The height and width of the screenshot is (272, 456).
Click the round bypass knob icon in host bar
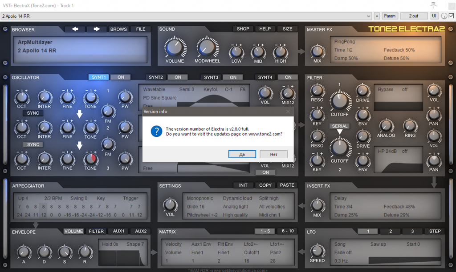444,16
